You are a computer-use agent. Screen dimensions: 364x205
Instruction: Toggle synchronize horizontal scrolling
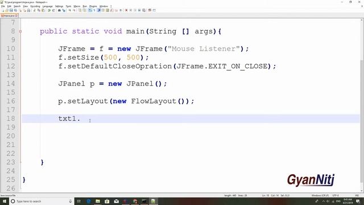84,10
